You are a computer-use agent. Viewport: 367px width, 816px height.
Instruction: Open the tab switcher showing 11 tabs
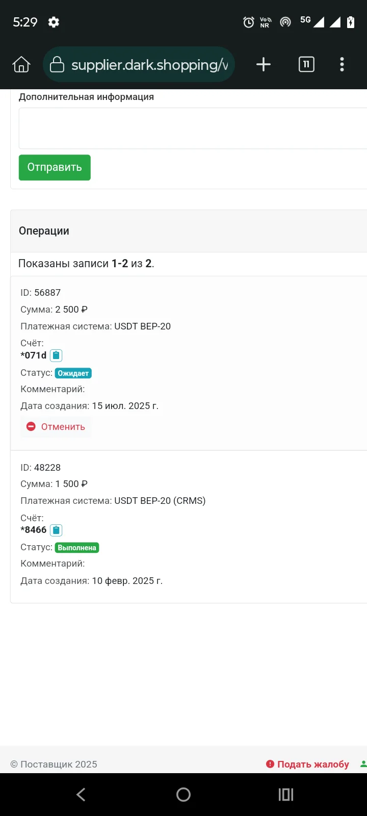pyautogui.click(x=306, y=64)
